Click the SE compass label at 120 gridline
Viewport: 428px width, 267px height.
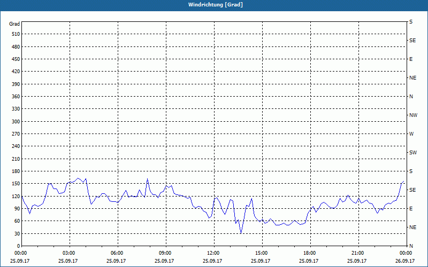pyautogui.click(x=412, y=190)
